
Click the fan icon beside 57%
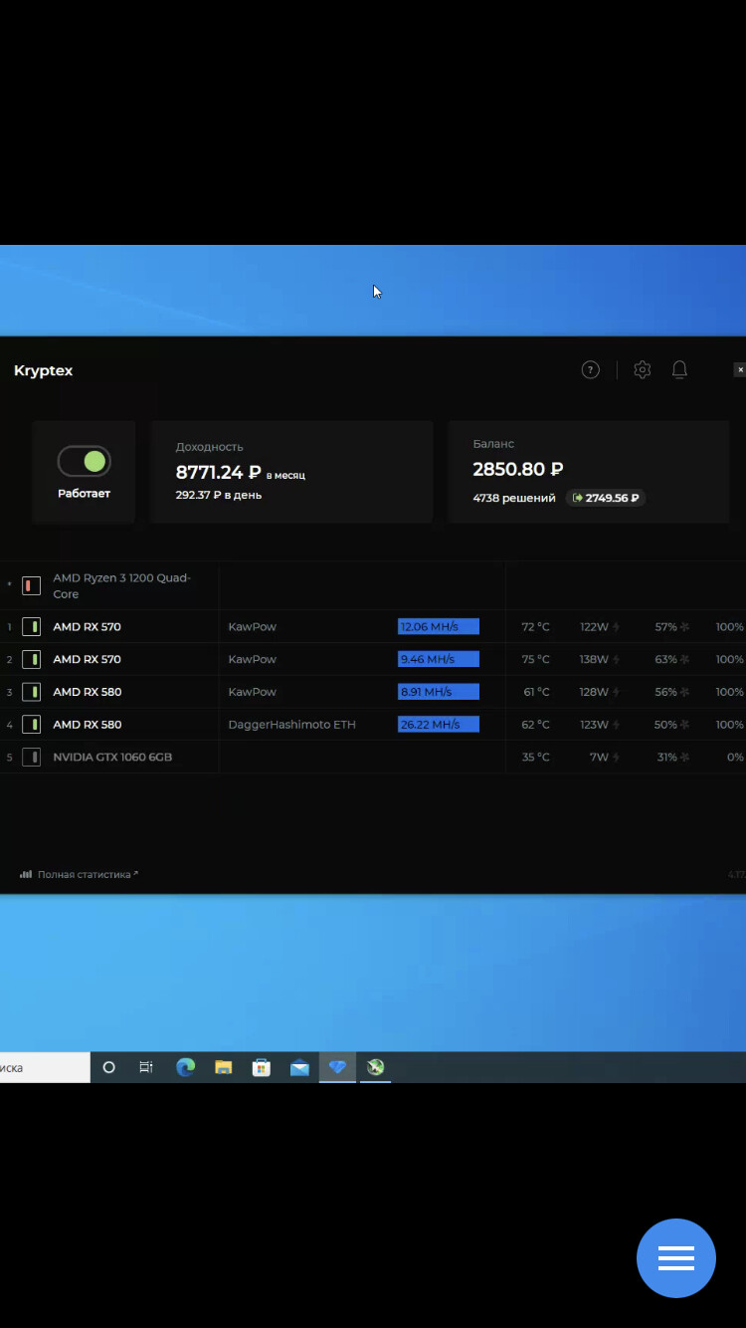click(685, 627)
